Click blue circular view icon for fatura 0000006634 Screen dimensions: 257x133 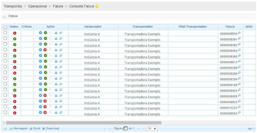[40, 33]
